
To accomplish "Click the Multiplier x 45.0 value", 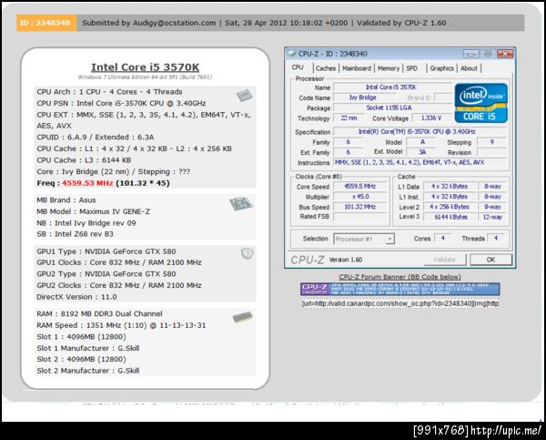I will (359, 197).
